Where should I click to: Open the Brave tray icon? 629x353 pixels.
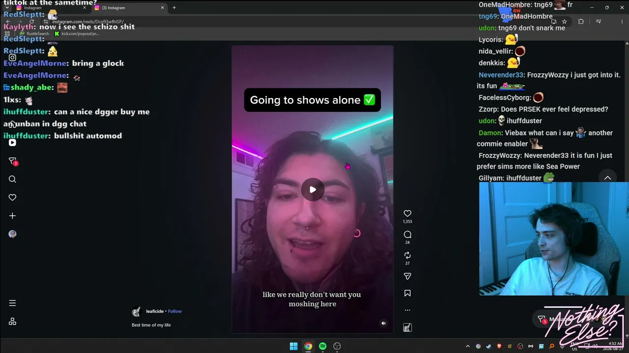point(499,346)
